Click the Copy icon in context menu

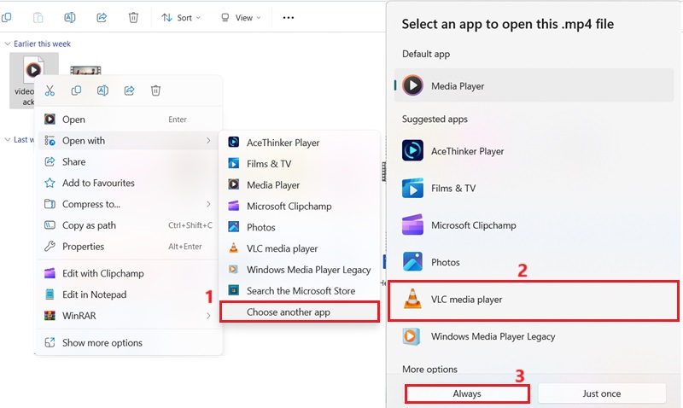(76, 90)
